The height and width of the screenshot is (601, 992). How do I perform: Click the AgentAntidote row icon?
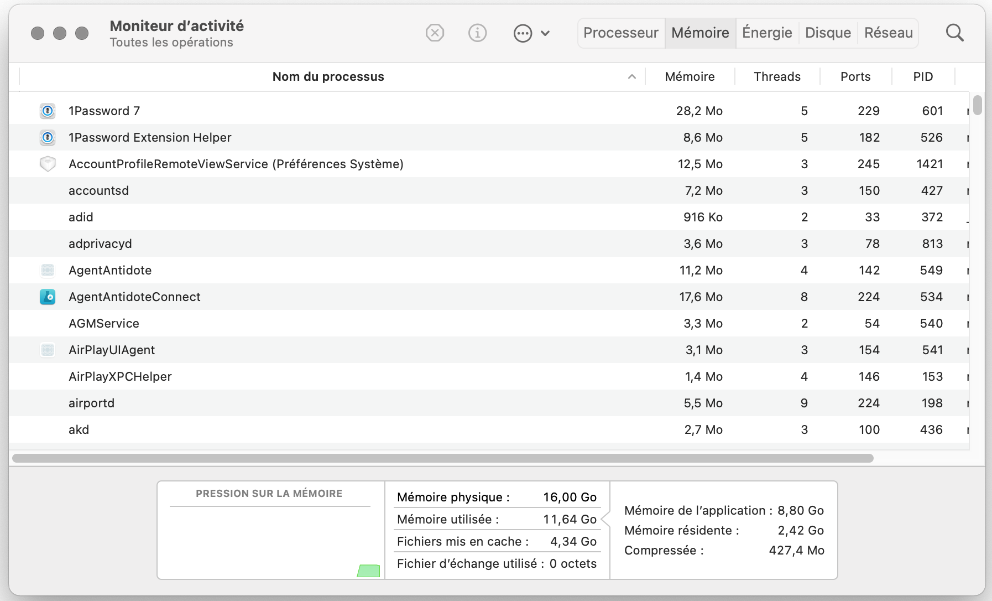pos(48,271)
